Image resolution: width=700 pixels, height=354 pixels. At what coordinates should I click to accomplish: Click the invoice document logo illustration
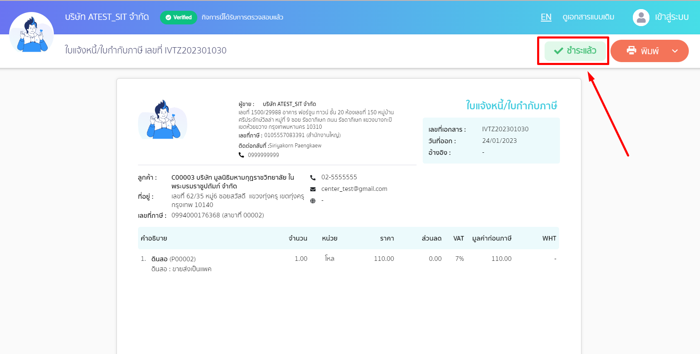click(x=163, y=120)
